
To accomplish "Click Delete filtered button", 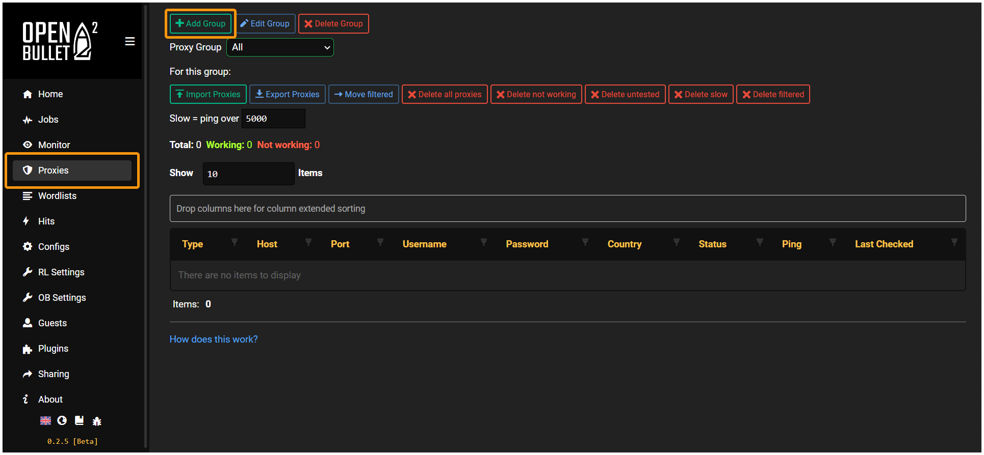I will tap(773, 94).
